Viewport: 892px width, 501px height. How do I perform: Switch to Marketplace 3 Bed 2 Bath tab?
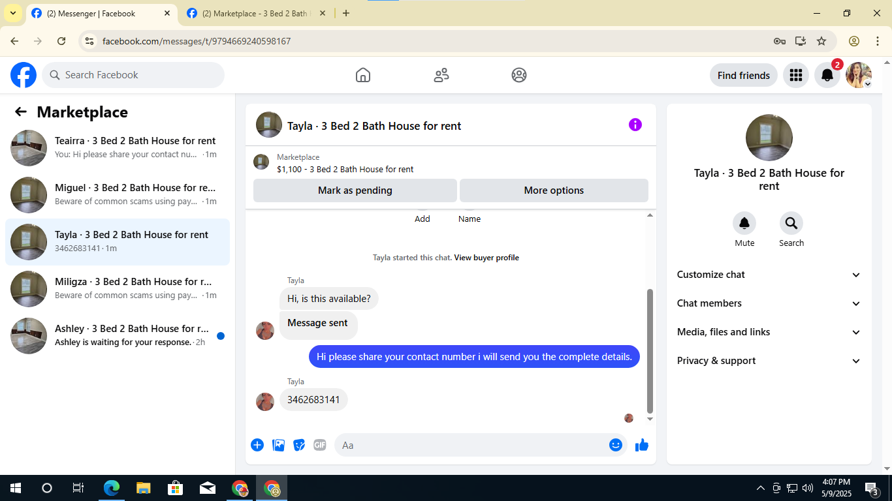(257, 13)
